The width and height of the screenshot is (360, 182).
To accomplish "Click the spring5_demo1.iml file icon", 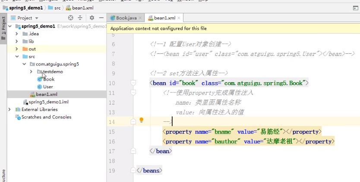I will coord(25,102).
